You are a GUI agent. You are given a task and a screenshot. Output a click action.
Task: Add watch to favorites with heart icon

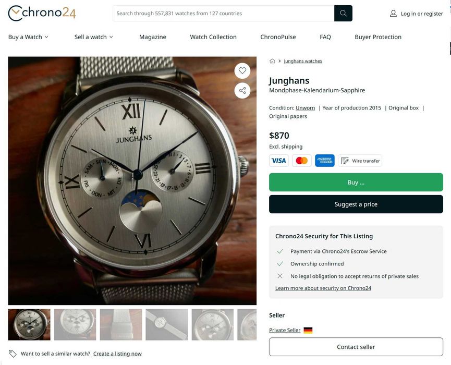point(242,71)
